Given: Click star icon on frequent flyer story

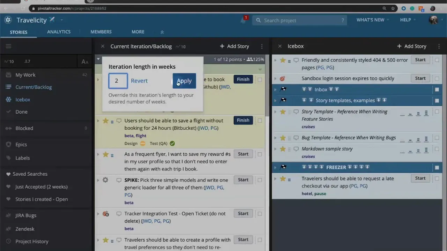Looking at the screenshot, I should tap(105, 154).
